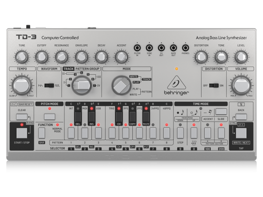Click the TD-3 logo text

pyautogui.click(x=26, y=37)
